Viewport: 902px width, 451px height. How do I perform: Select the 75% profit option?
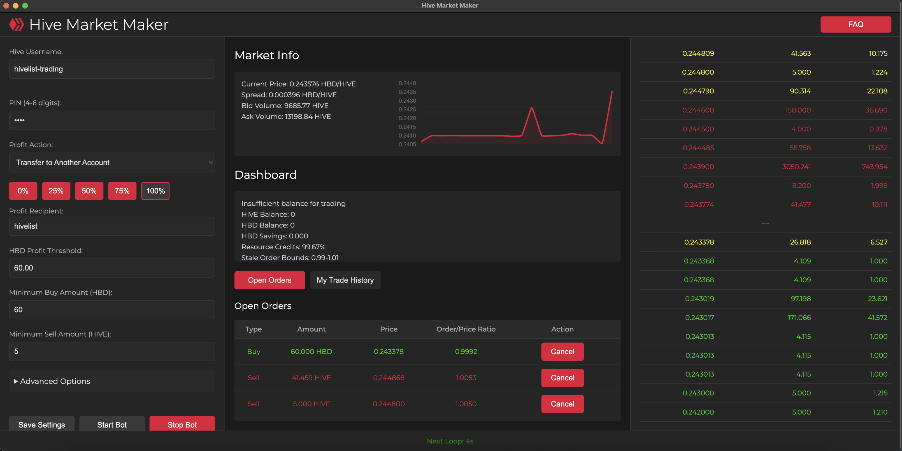point(122,191)
